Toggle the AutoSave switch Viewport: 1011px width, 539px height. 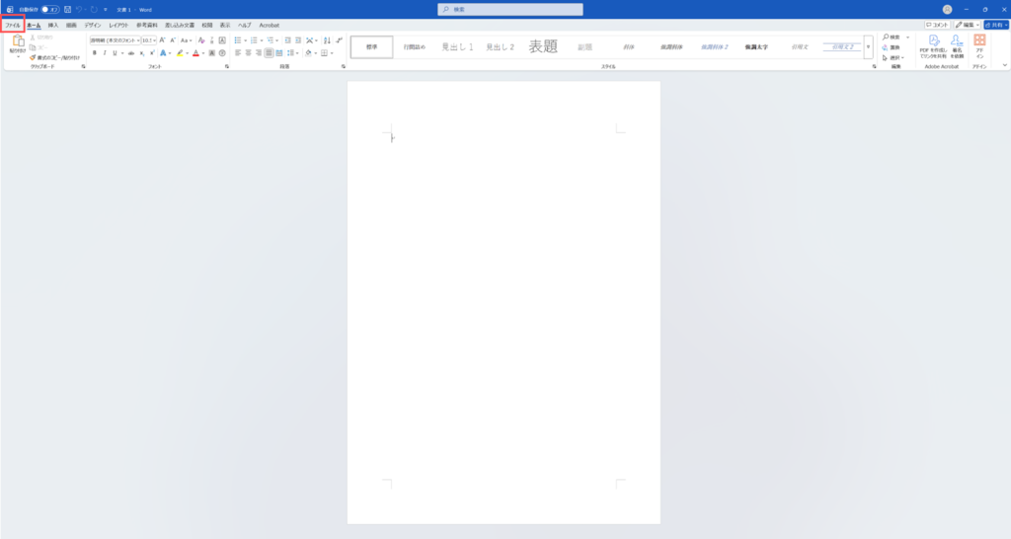click(49, 9)
